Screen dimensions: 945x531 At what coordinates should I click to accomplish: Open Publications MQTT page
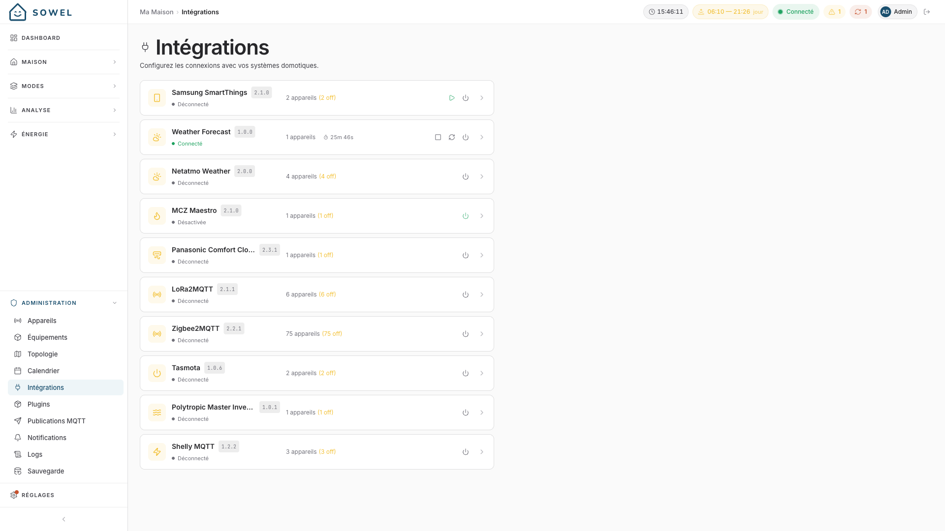coord(65,421)
